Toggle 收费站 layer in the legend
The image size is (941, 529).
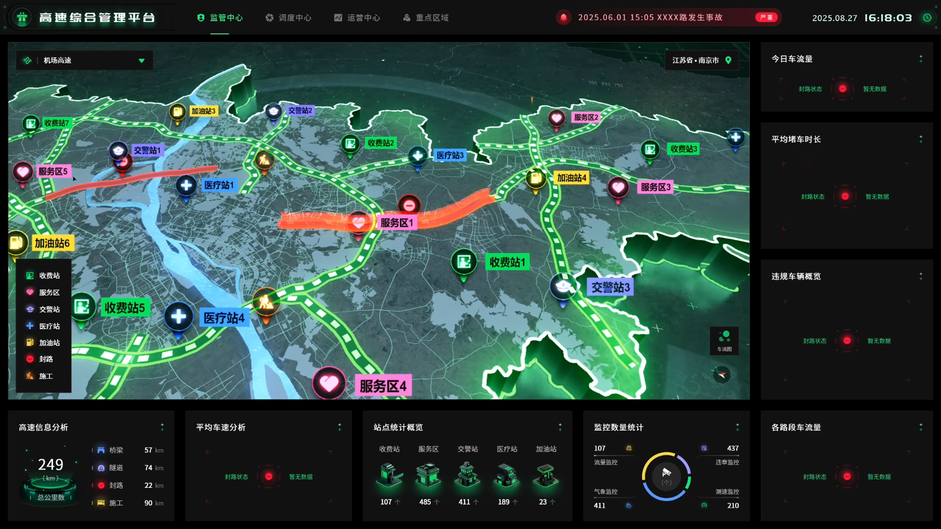point(43,276)
